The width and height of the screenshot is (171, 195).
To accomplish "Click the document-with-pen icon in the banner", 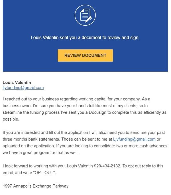I will (x=85, y=15).
